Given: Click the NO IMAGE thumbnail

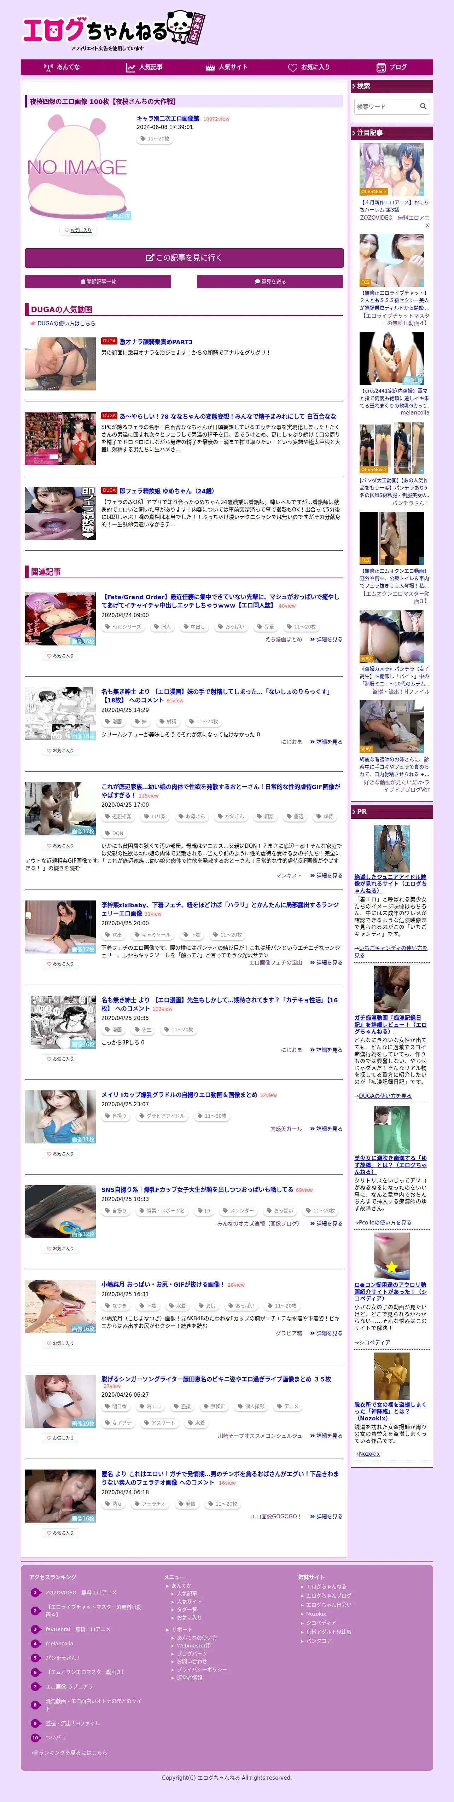Looking at the screenshot, I should [78, 167].
